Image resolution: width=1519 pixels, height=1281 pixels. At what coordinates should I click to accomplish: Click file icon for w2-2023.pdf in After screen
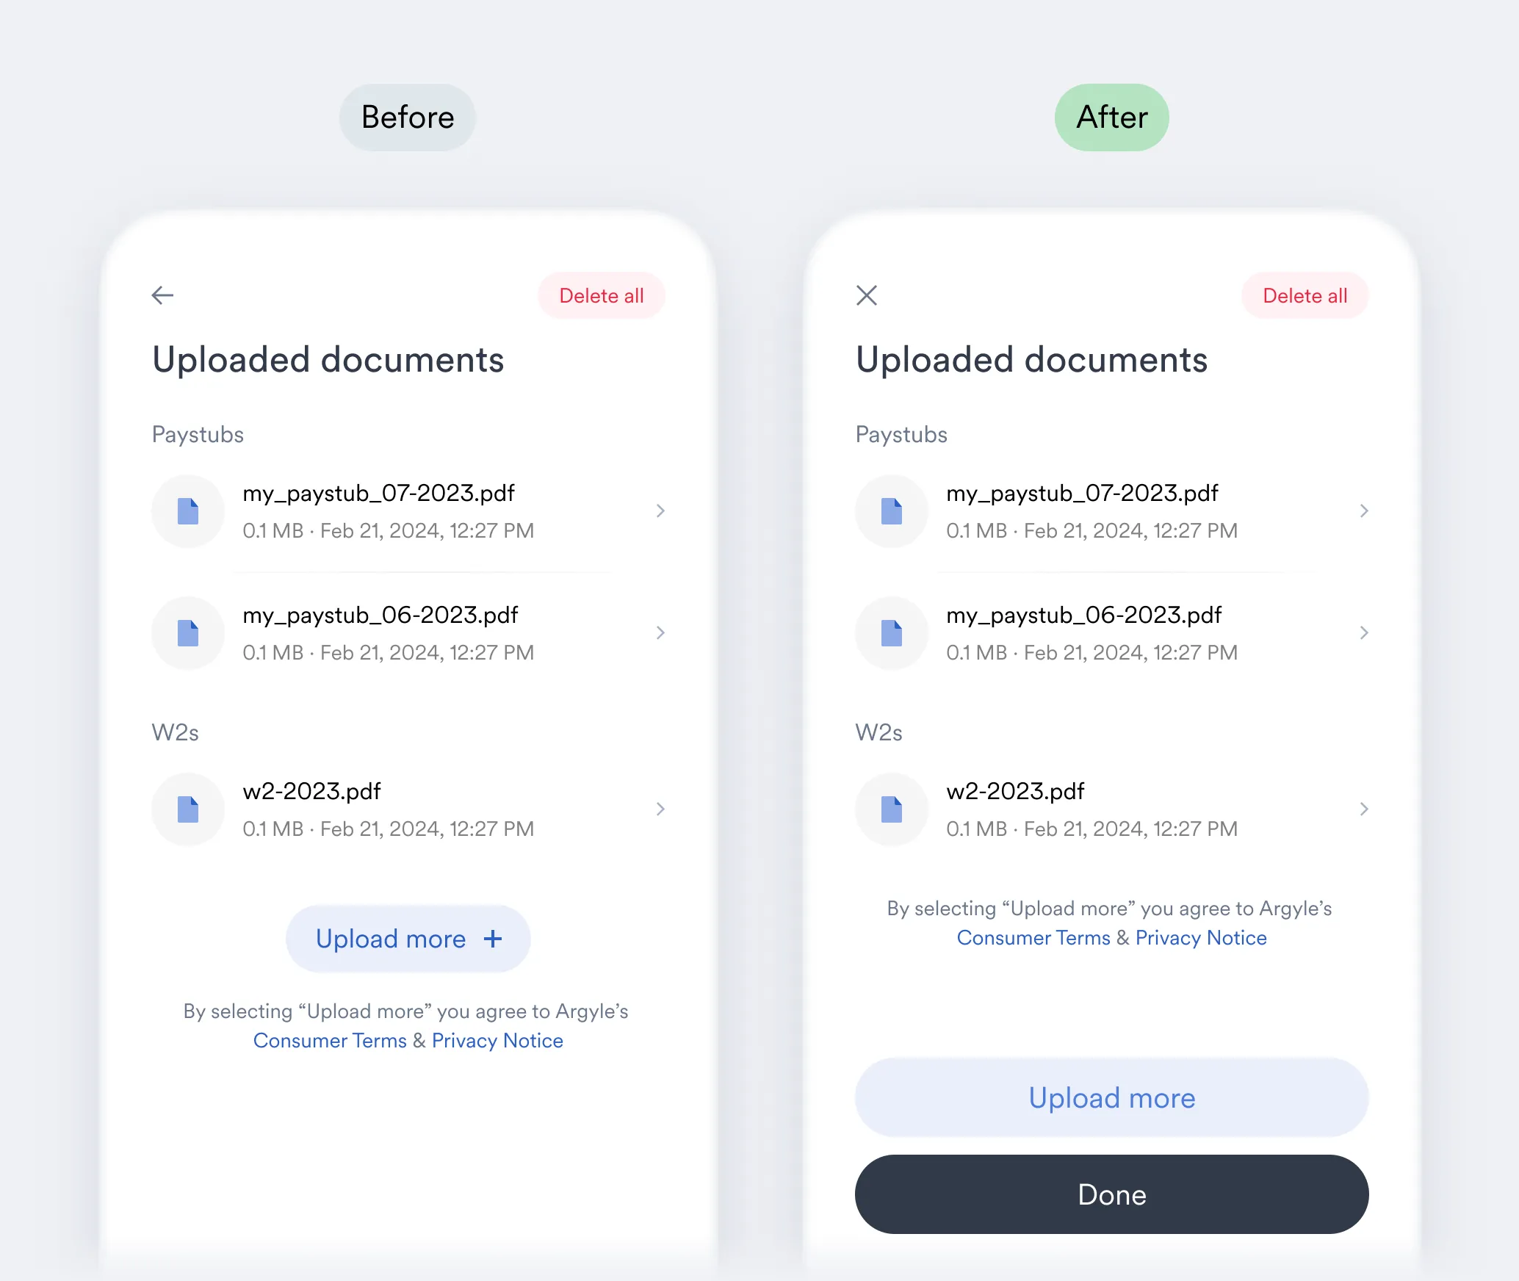tap(892, 809)
